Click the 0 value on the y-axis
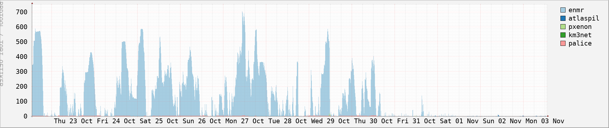The height and width of the screenshot is (128, 609). pos(26,116)
